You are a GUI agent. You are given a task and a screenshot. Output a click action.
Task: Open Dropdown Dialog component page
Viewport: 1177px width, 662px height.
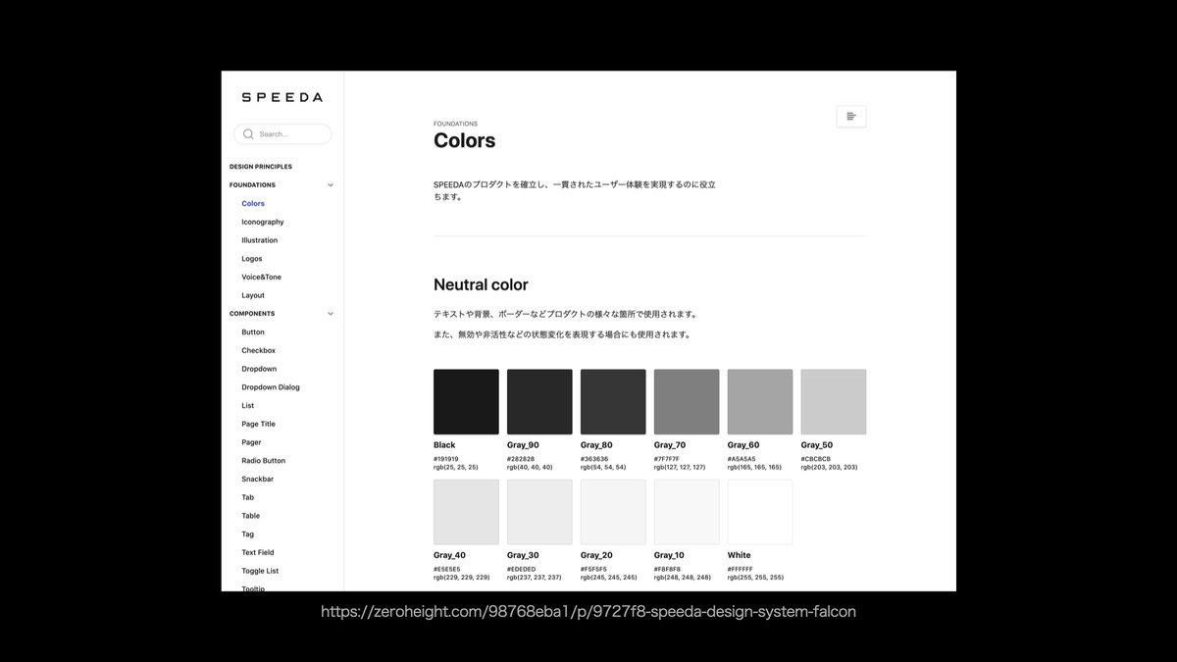271,387
